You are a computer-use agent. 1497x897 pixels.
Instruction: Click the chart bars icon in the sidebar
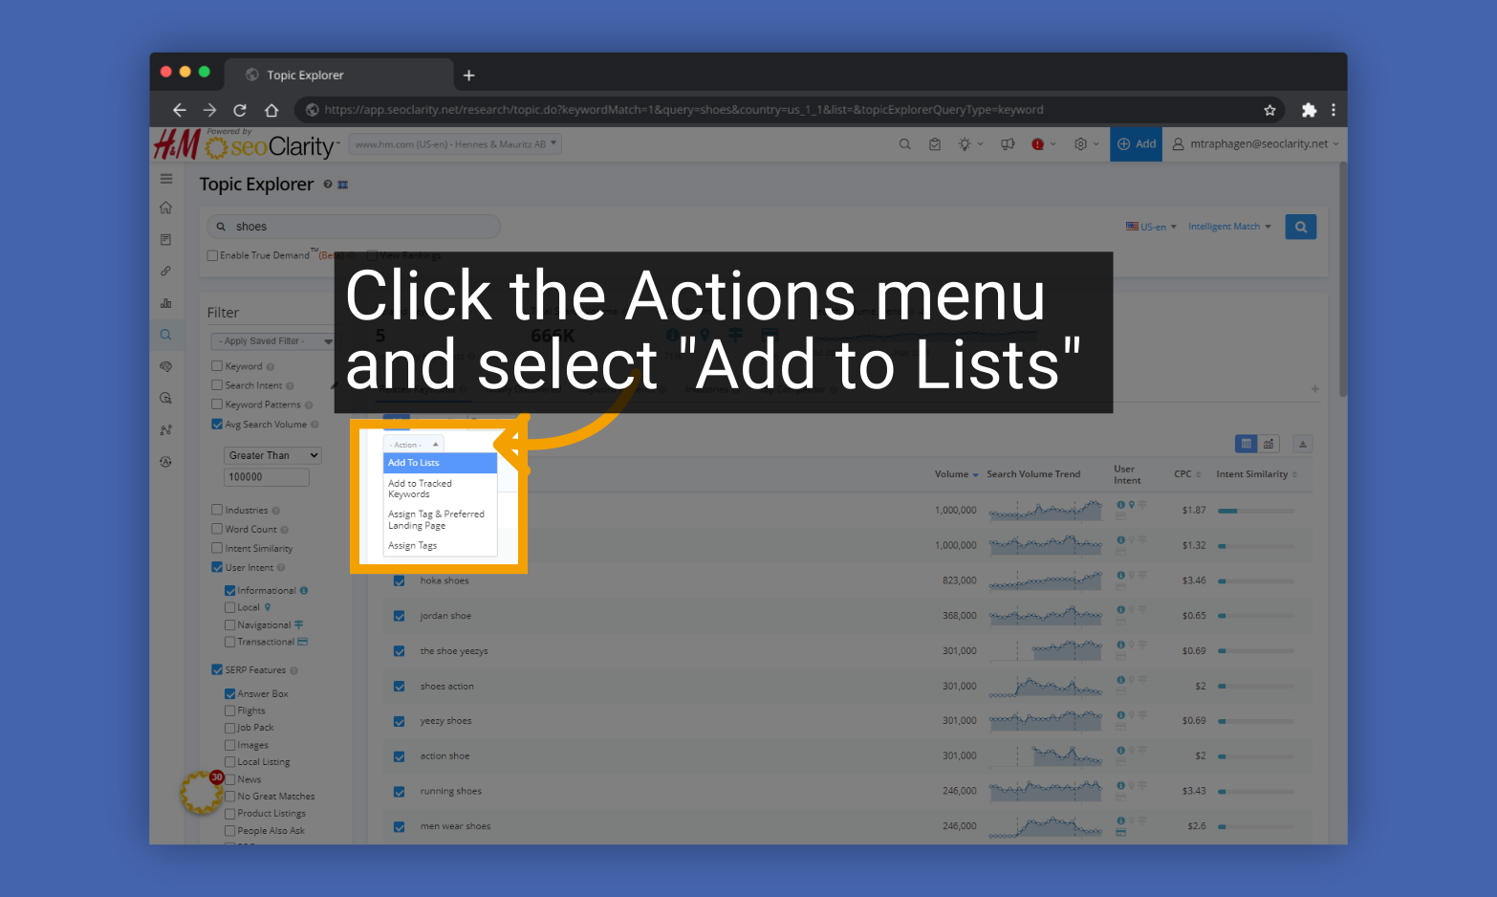(165, 302)
